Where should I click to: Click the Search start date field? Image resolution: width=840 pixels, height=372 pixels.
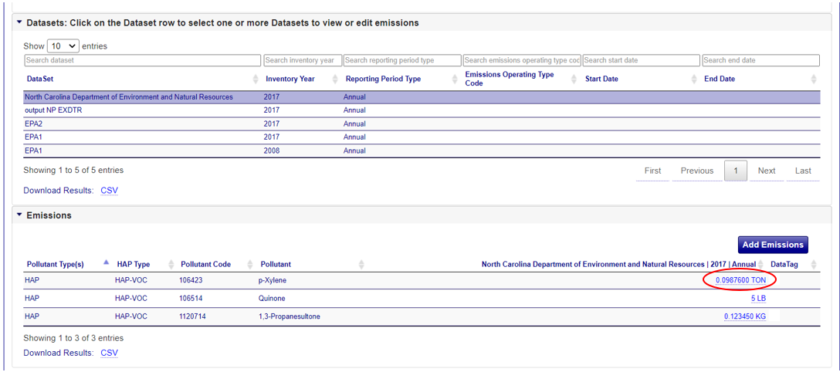[x=642, y=60]
